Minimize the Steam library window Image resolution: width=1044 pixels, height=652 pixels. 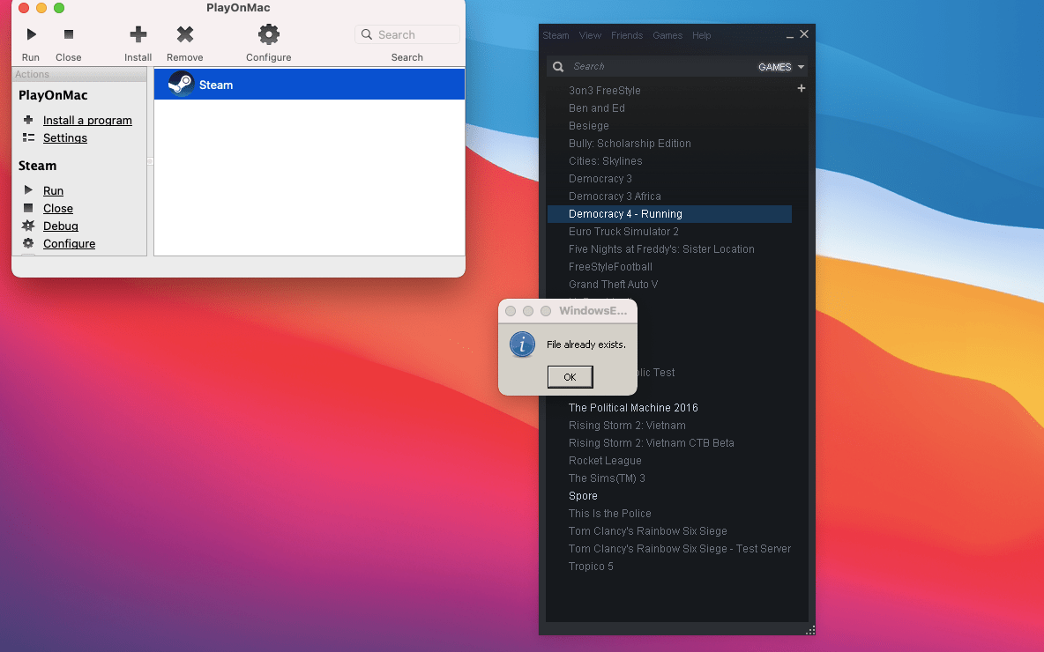pyautogui.click(x=790, y=35)
